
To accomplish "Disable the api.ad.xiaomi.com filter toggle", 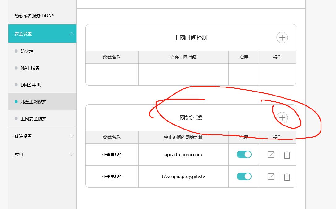I will click(x=244, y=154).
